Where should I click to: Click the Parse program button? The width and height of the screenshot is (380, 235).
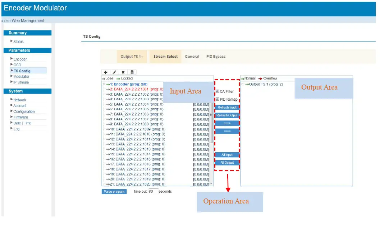114,192
